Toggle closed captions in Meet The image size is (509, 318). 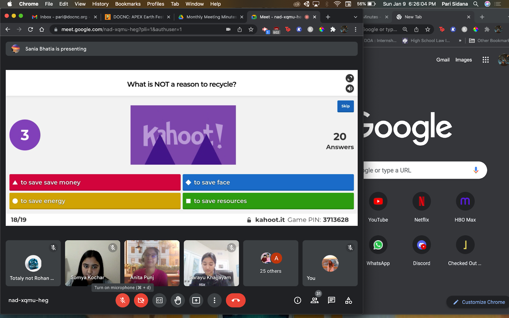click(159, 300)
